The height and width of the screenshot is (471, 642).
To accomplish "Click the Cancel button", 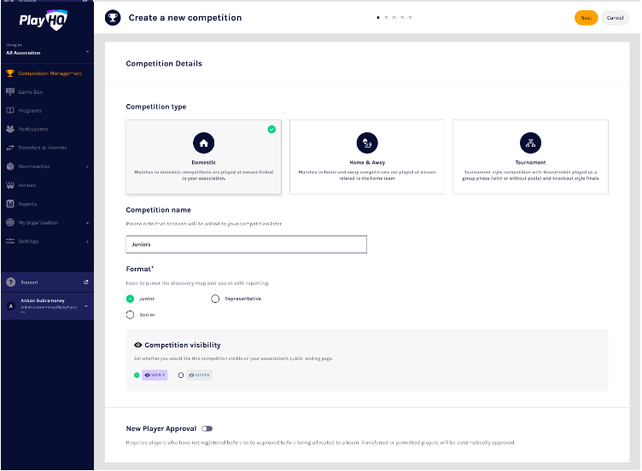I will (x=615, y=18).
